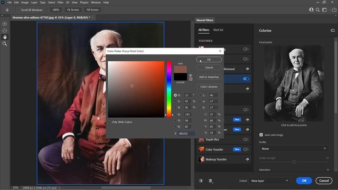The height and width of the screenshot is (190, 338).
Task: Close the thomas-alva-edison document tab
Action: (x=93, y=17)
